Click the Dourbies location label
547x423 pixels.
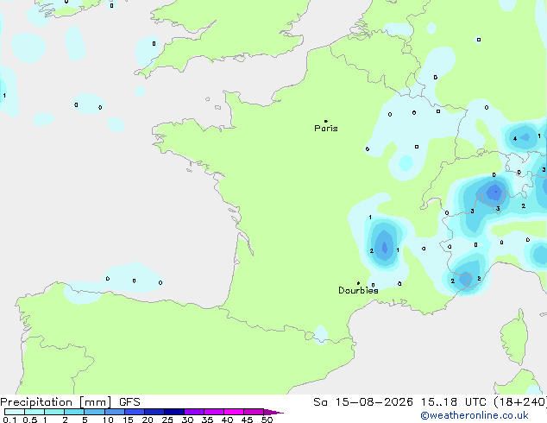358,290
